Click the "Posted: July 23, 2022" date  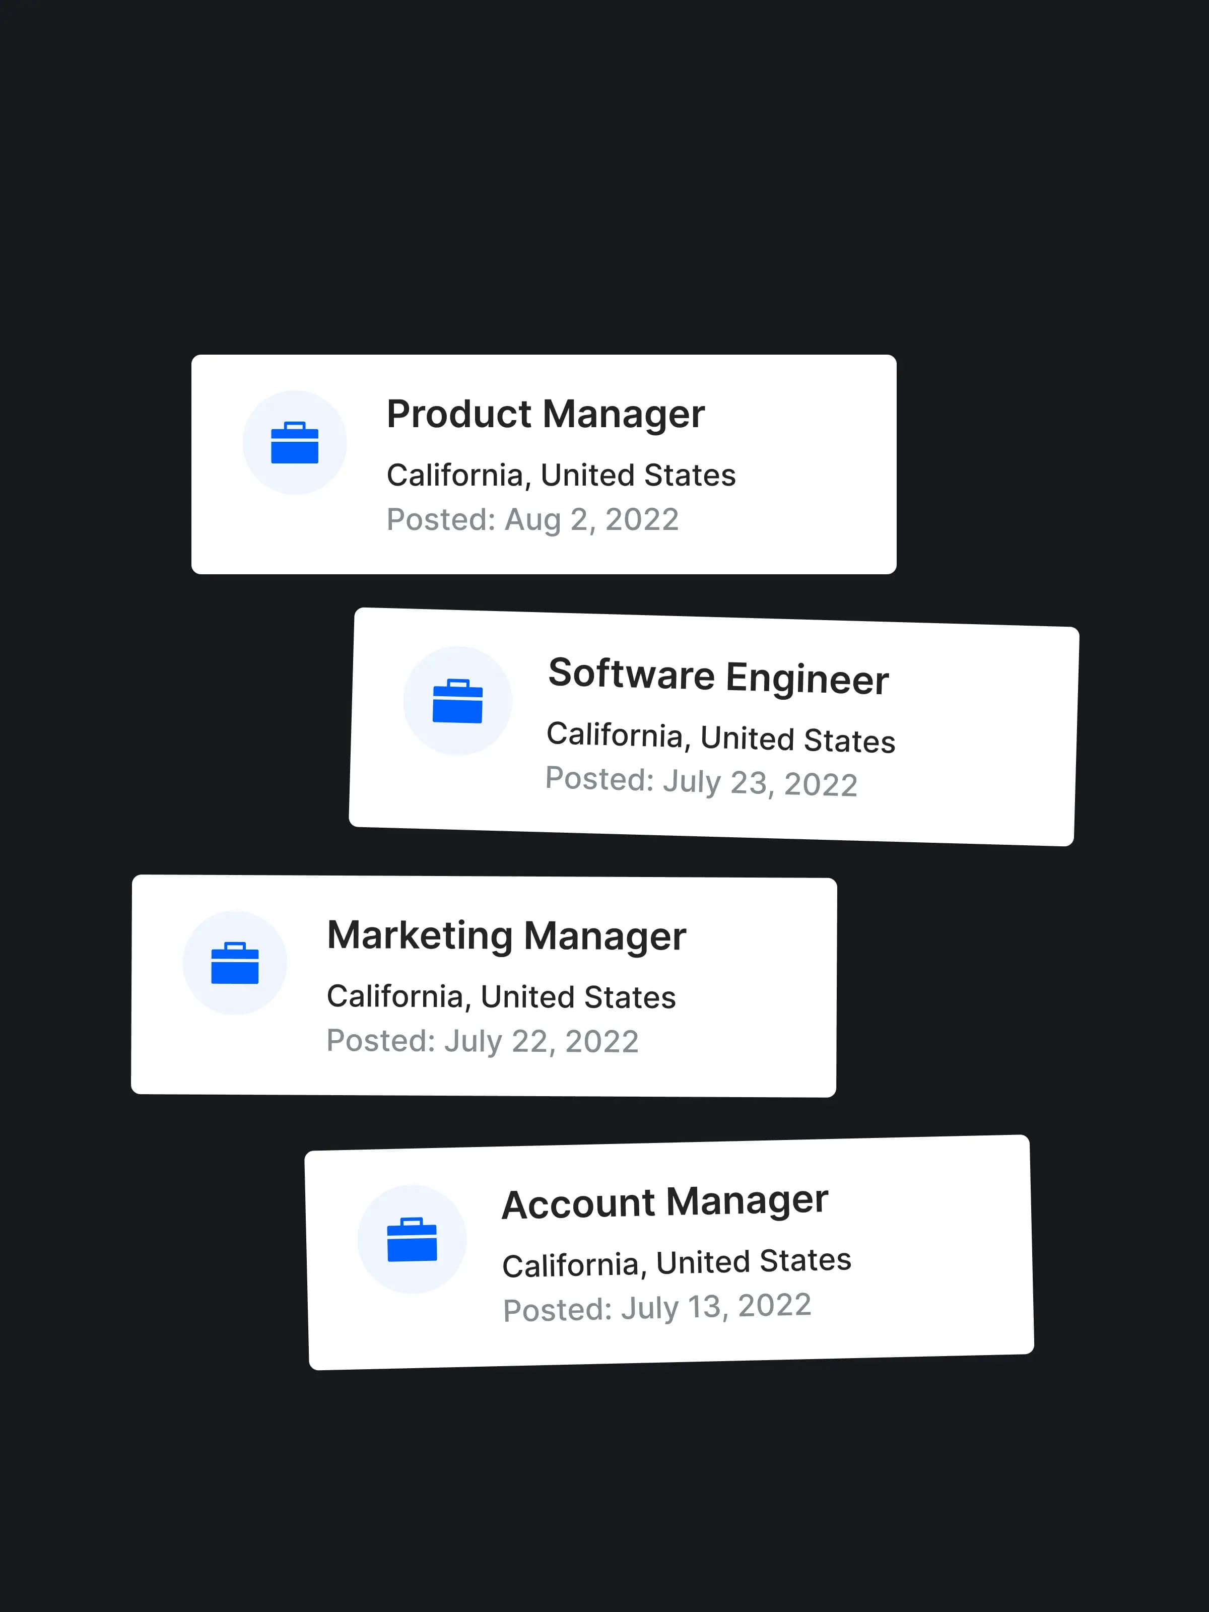pyautogui.click(x=700, y=782)
